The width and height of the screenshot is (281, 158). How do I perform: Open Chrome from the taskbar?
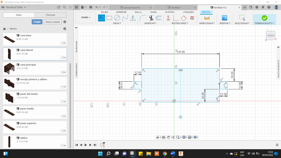point(165,154)
